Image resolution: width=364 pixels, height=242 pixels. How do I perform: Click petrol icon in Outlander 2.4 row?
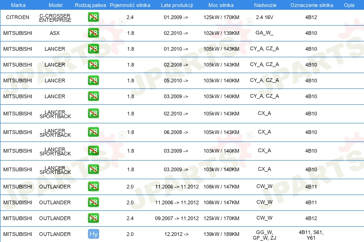(x=93, y=218)
